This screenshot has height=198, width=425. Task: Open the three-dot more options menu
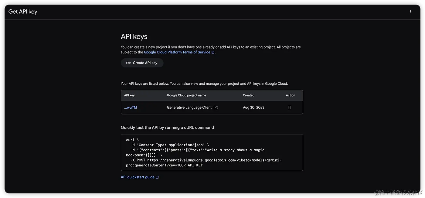pyautogui.click(x=410, y=12)
